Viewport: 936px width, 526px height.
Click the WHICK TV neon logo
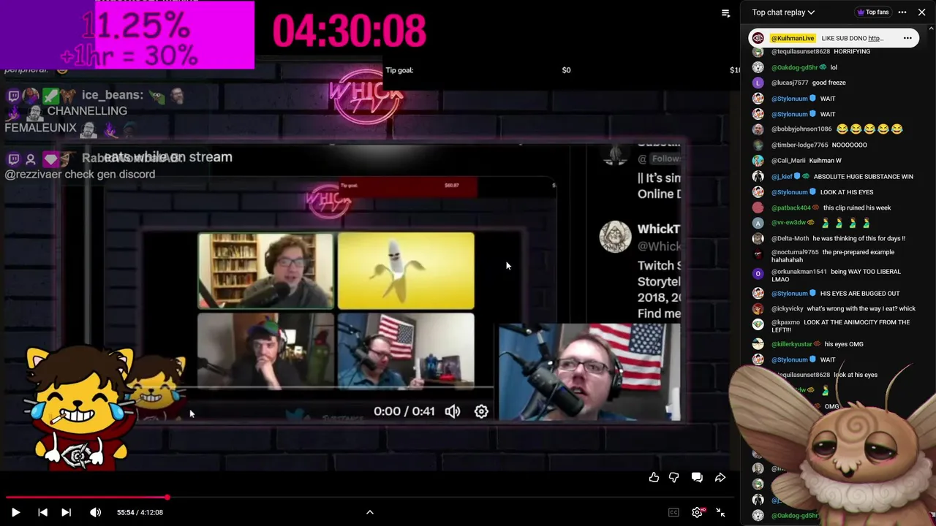[365, 97]
